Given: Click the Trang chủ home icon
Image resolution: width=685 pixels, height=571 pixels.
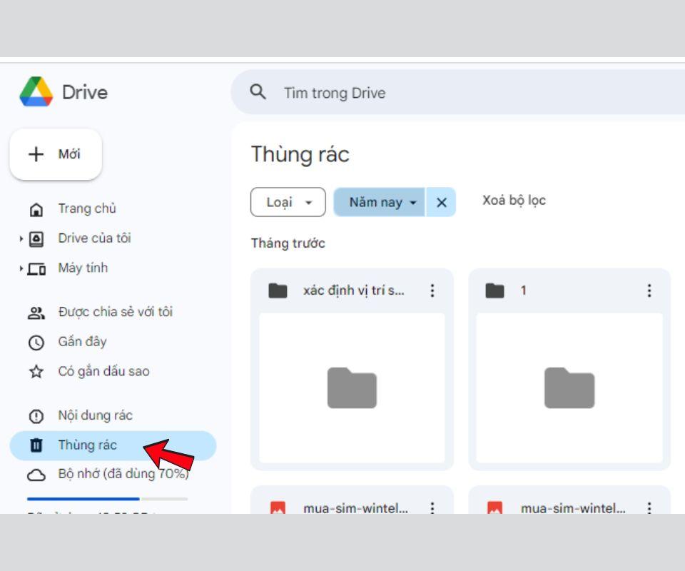Looking at the screenshot, I should [x=36, y=209].
